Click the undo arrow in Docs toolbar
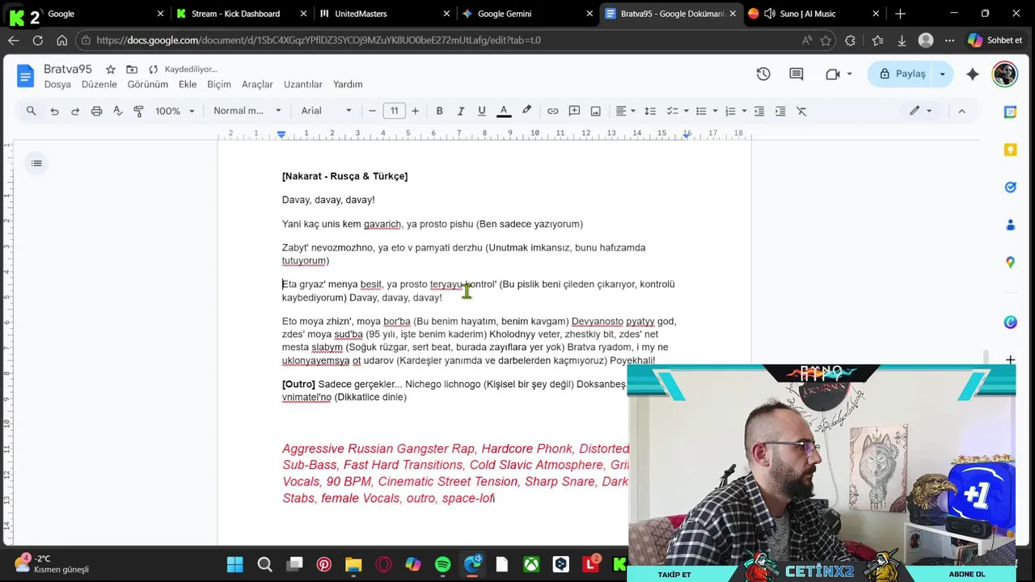This screenshot has width=1035, height=582. pos(54,111)
